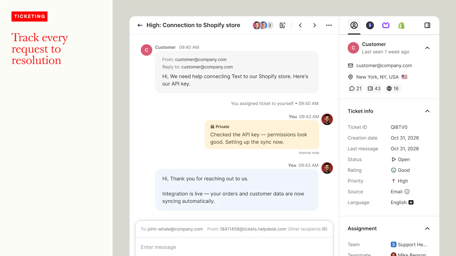Click the Internal note label
The height and width of the screenshot is (256, 456).
point(309,153)
